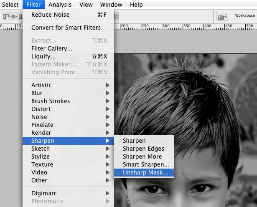Choose Convert for Smart Filters
The width and height of the screenshot is (257, 207).
68,28
